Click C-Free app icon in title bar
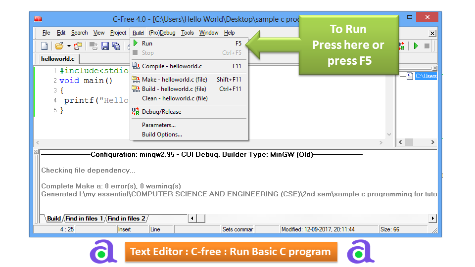Screen dimensions: 475x267 pos(38,19)
